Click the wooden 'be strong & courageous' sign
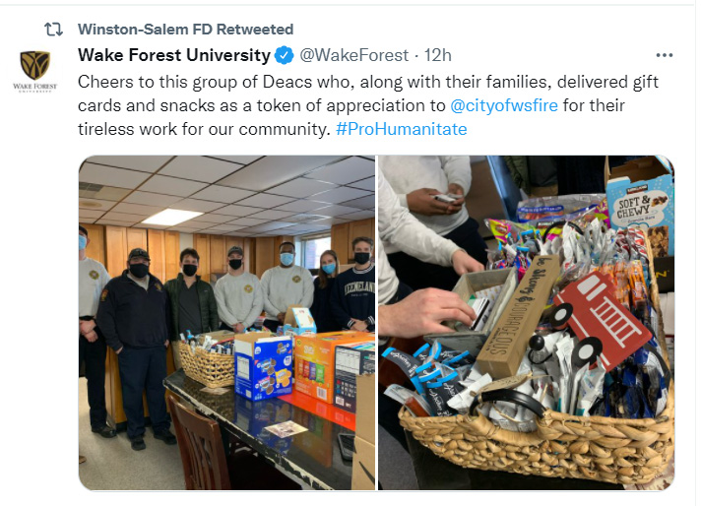The width and height of the screenshot is (701, 506). pos(519,316)
